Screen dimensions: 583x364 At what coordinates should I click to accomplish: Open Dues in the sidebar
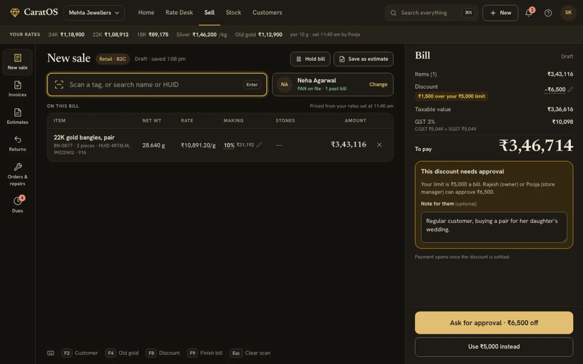(17, 205)
